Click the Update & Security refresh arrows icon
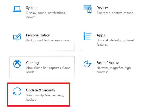This screenshot has width=149, height=110. click(x=17, y=91)
